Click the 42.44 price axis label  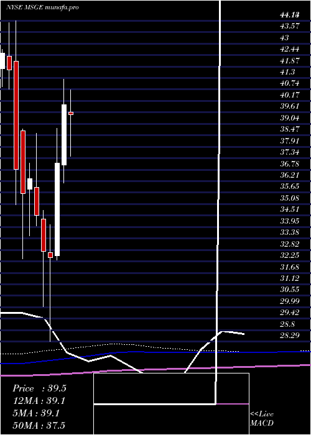pos(290,49)
